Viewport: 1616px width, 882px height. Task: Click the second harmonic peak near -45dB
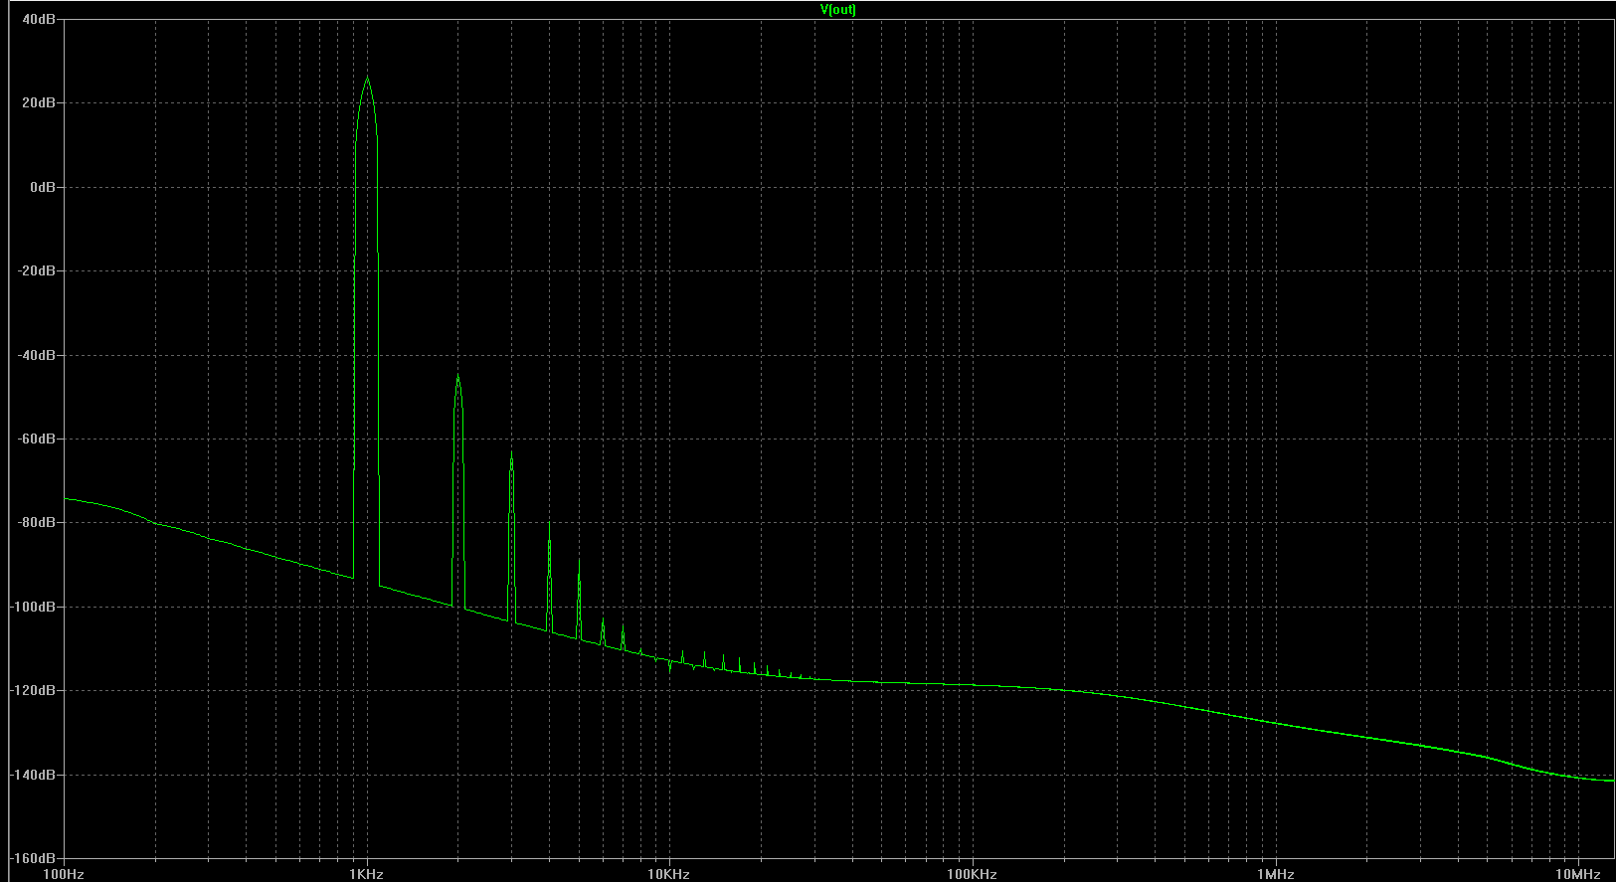tap(457, 376)
